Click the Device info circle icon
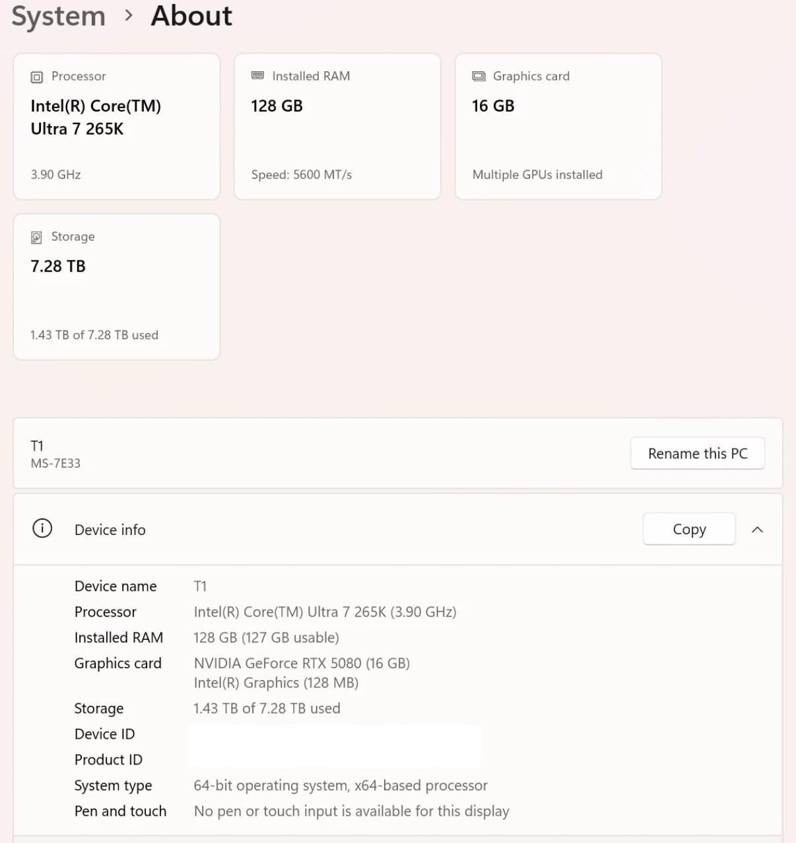The image size is (796, 843). 42,528
